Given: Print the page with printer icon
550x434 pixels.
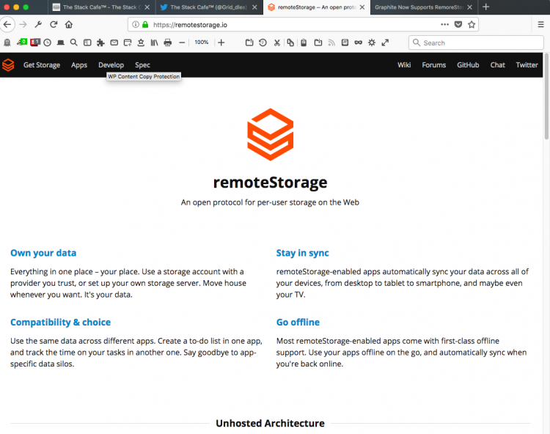Looking at the screenshot, I should click(x=168, y=43).
